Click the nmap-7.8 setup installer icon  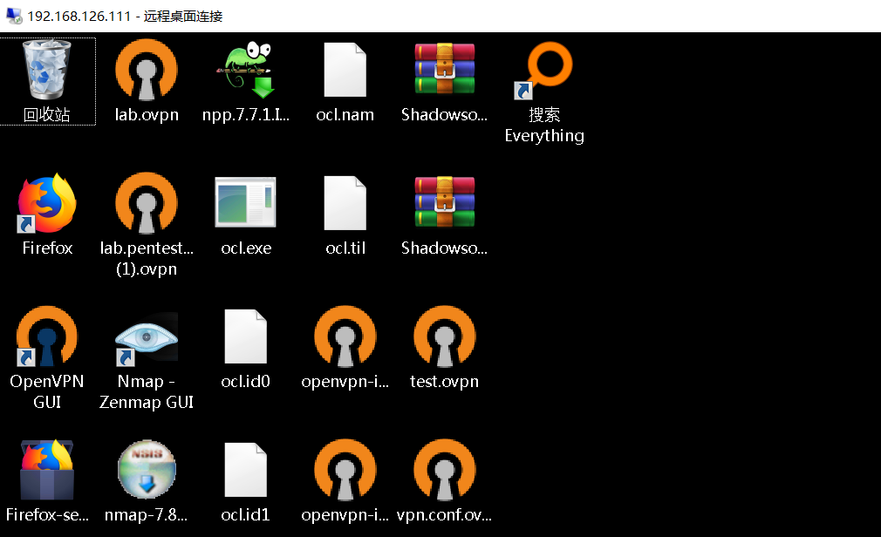pyautogui.click(x=147, y=471)
